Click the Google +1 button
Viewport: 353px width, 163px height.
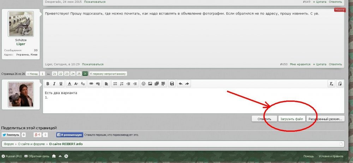(x=37, y=135)
